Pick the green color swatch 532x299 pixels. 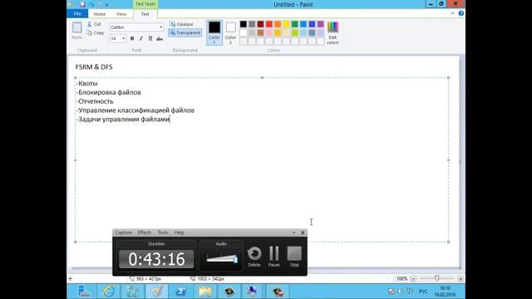pos(295,24)
